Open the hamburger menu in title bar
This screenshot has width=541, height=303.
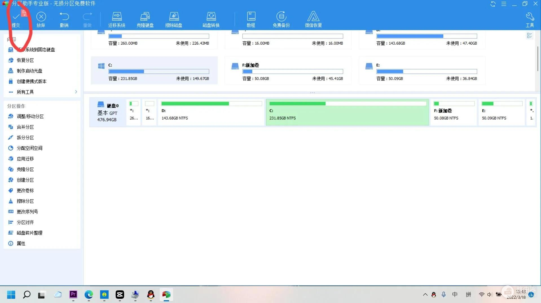[x=504, y=4]
